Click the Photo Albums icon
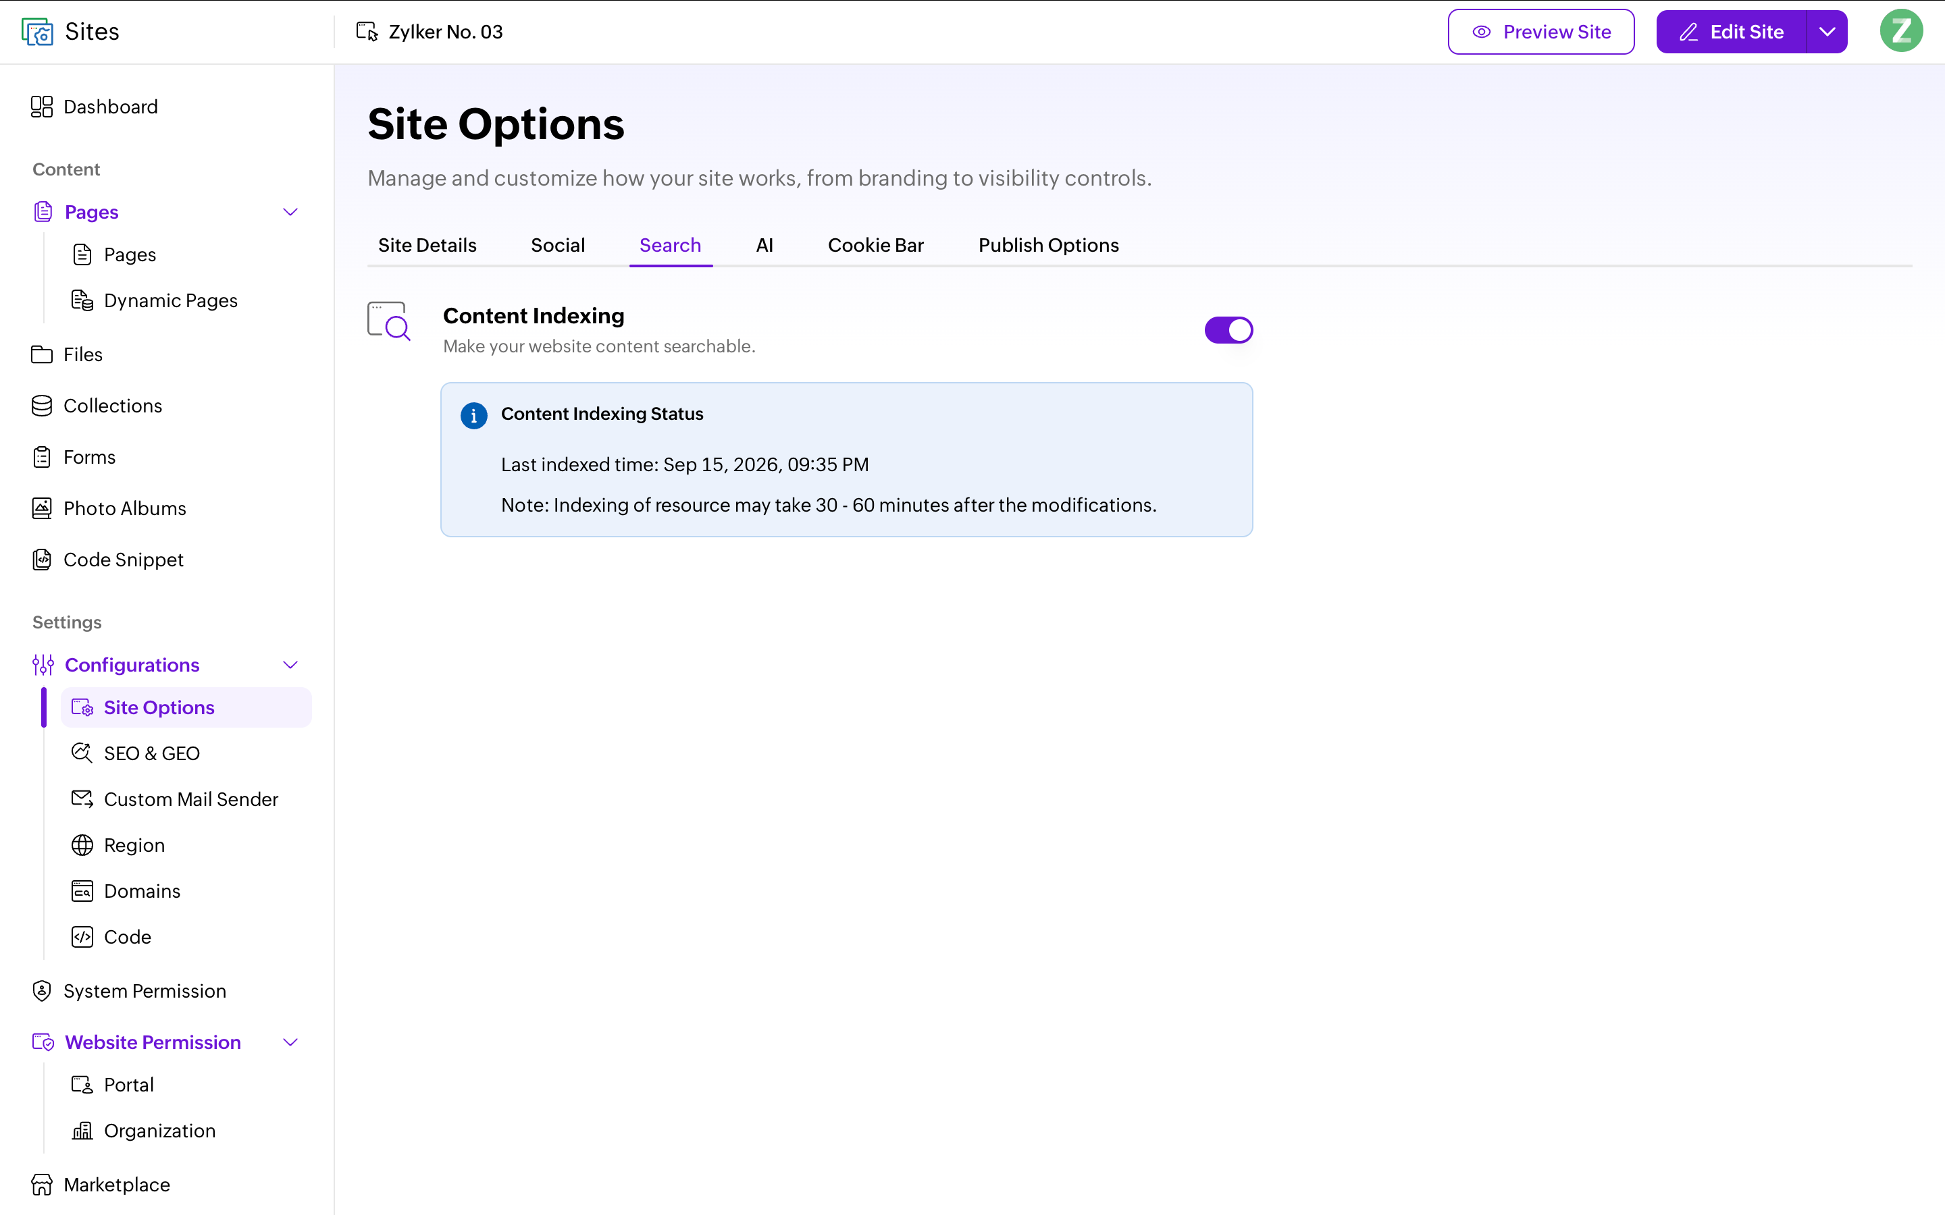The width and height of the screenshot is (1945, 1215). point(42,509)
